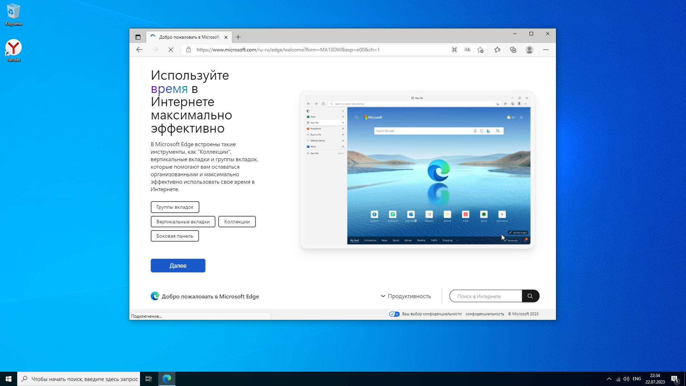Show hidden system tray icons chevron
The height and width of the screenshot is (386, 686).
coord(609,379)
